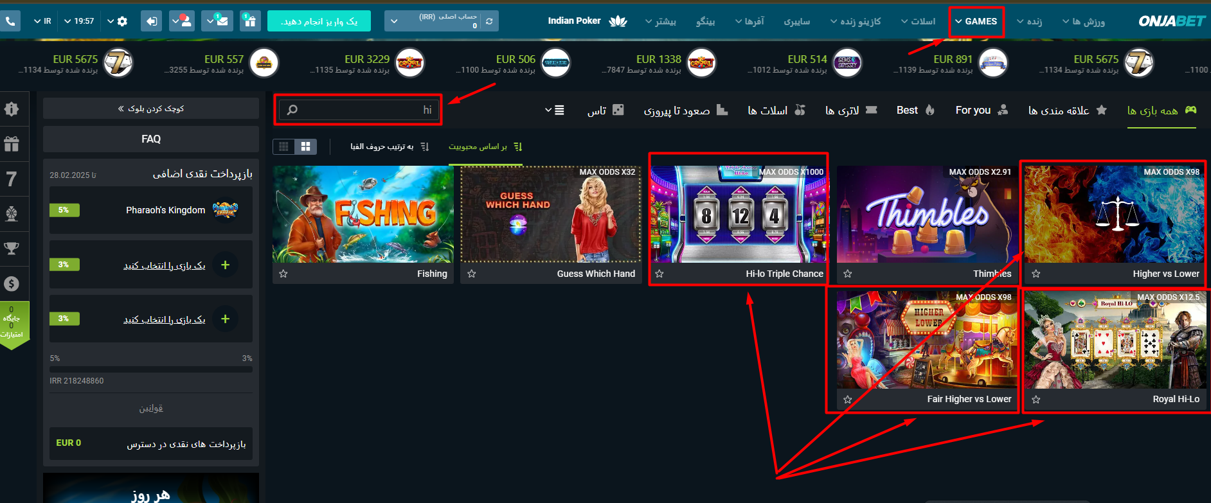Sort games by popularity
The image size is (1211, 503).
point(485,146)
